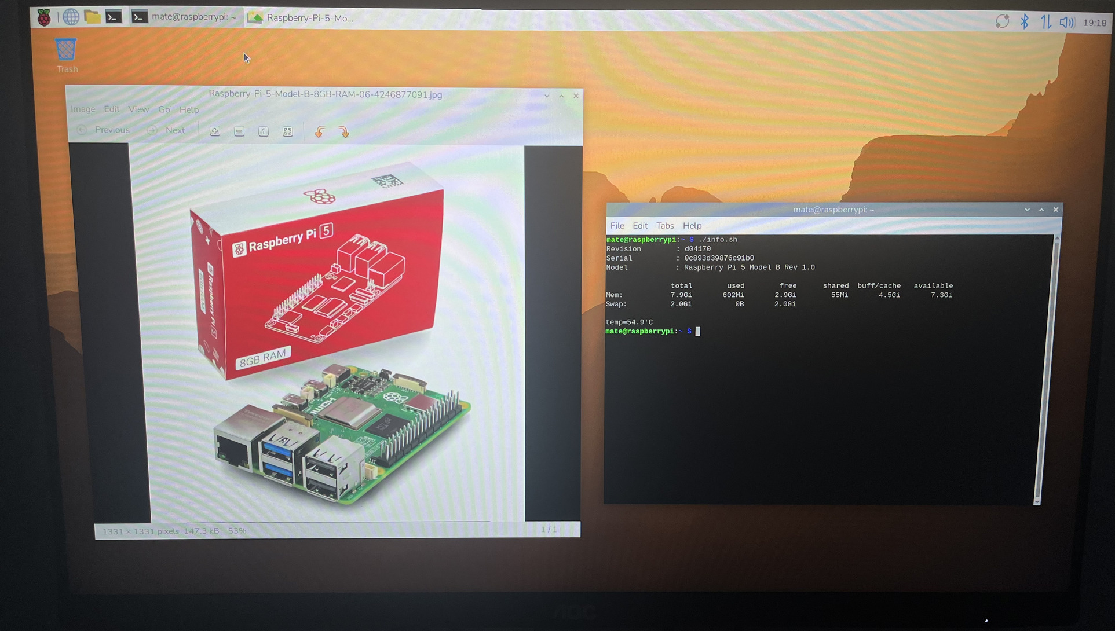Click the Next image button

coord(167,130)
